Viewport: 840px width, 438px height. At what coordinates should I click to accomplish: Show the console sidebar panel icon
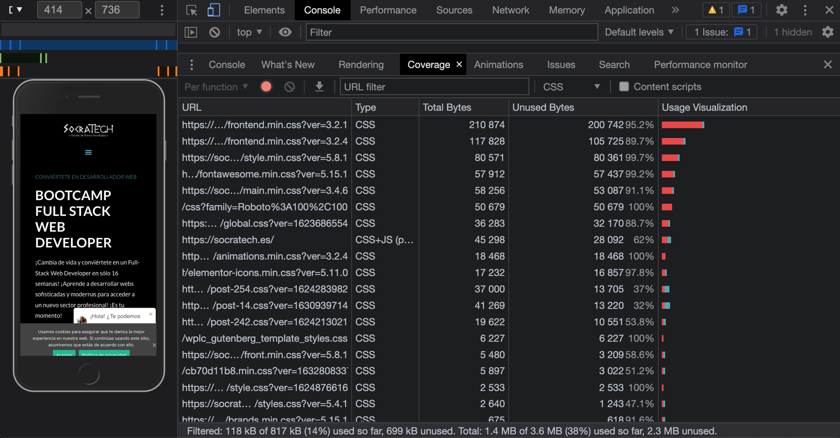(191, 32)
